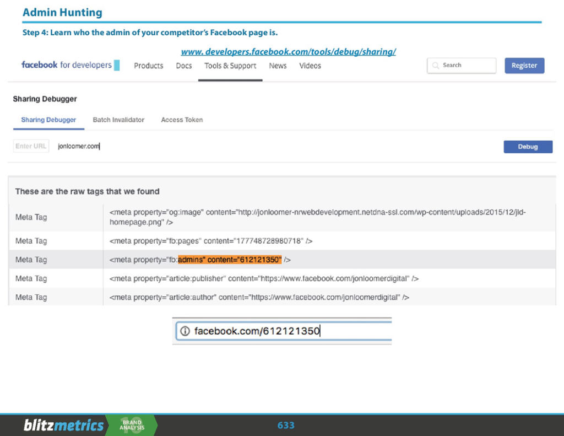
Task: Click the Meta Tag label for fb:admins row
Action: [31, 260]
